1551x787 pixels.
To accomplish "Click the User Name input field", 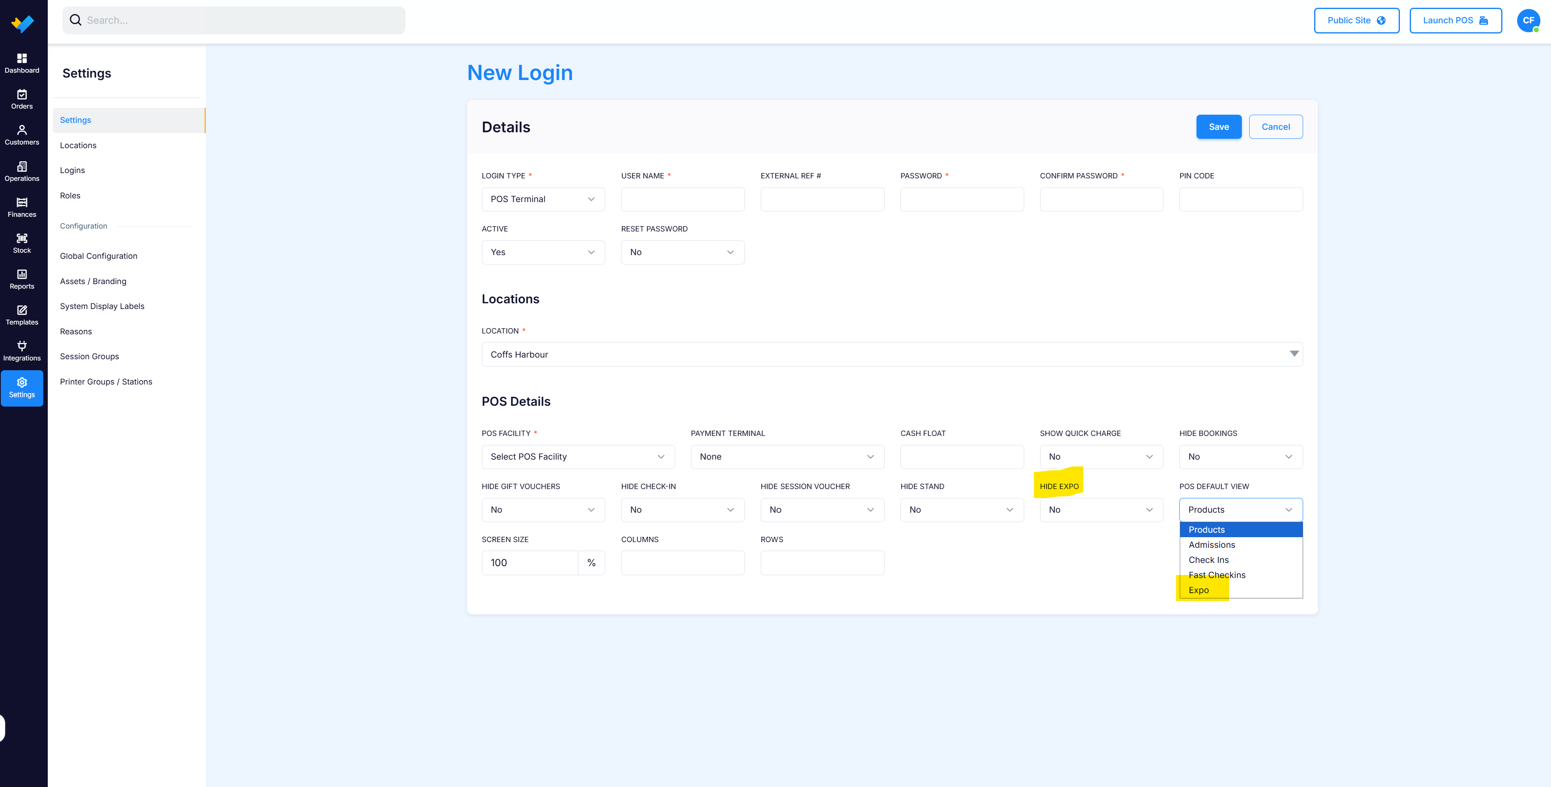I will tap(682, 199).
